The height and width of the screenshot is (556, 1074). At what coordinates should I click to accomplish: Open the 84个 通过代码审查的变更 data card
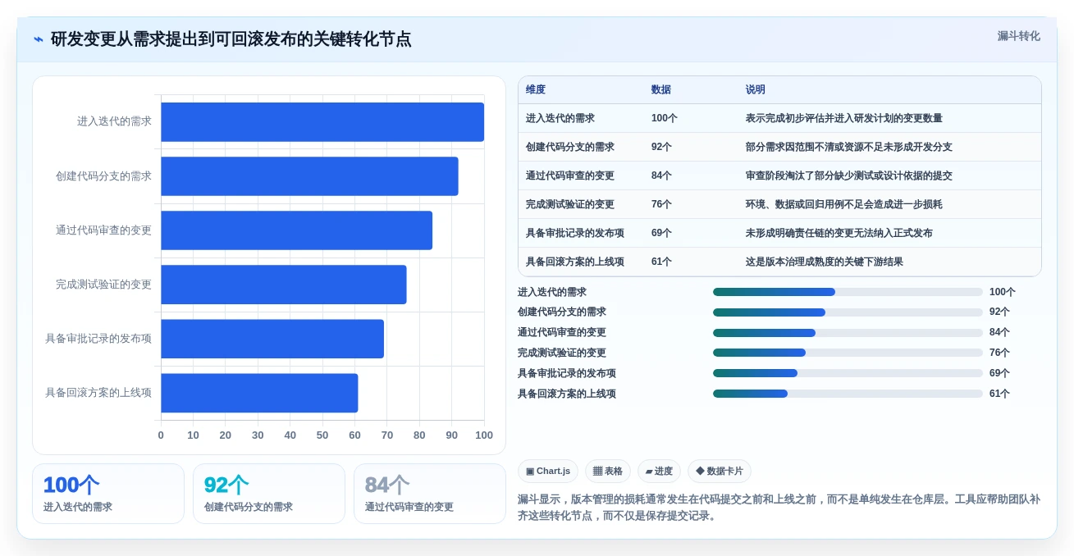pos(430,494)
